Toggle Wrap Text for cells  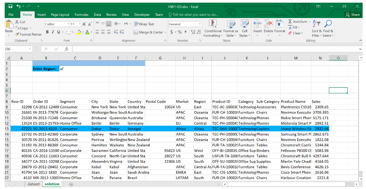coord(144,24)
